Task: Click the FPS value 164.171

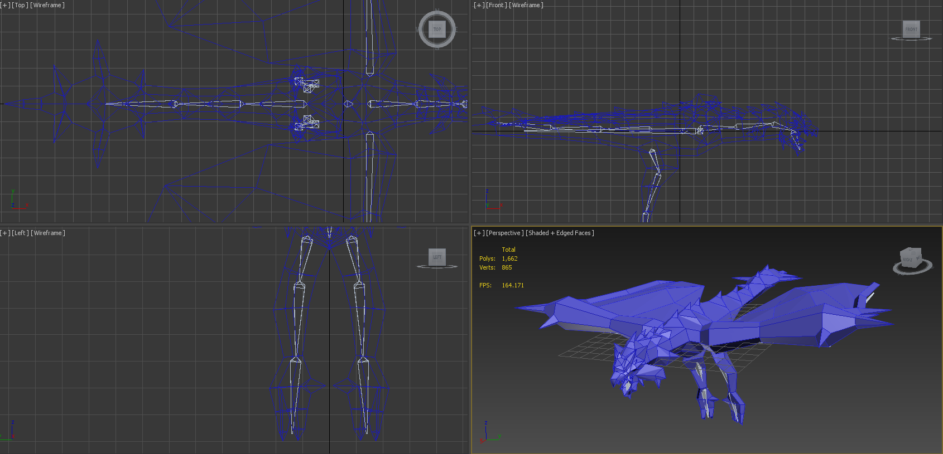Action: coord(513,285)
